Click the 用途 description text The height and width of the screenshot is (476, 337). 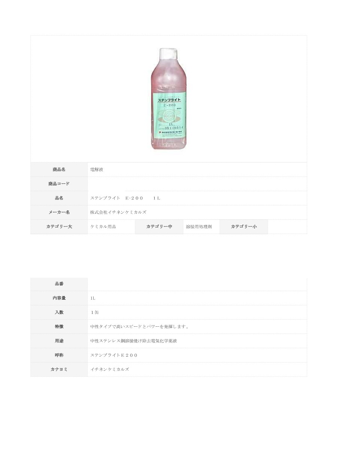133,341
